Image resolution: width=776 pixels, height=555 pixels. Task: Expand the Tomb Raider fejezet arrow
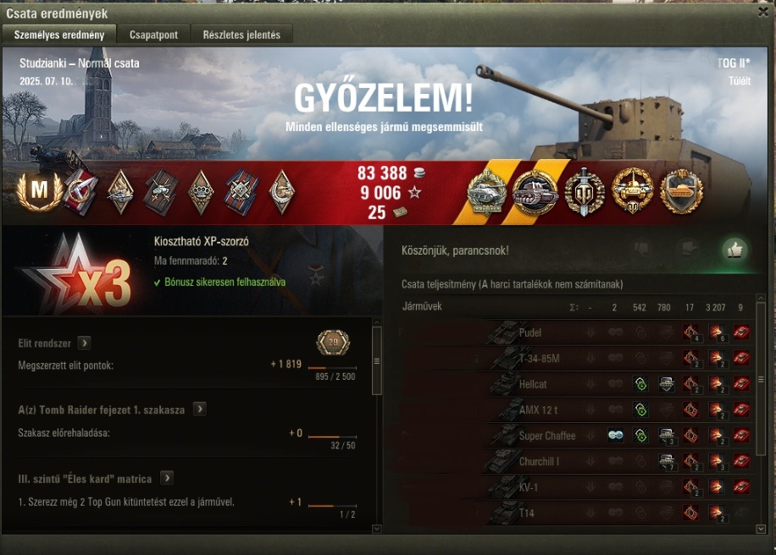[199, 409]
